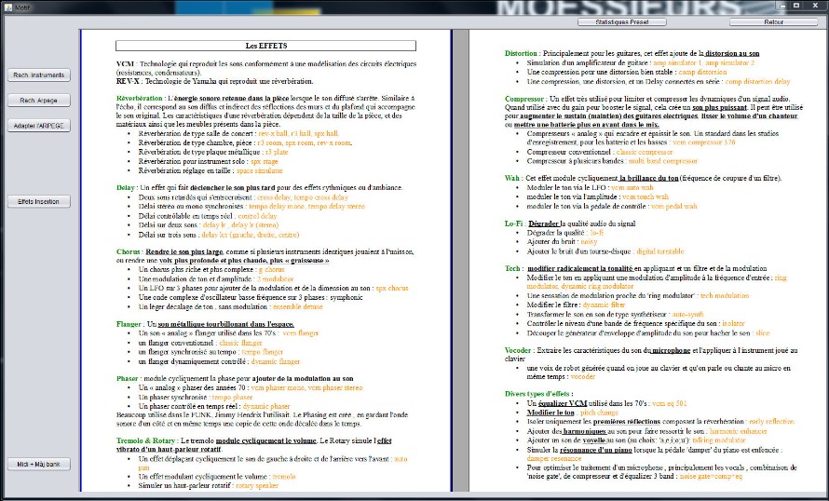Open Statistiques Preset
This screenshot has height=501, width=829.
[x=622, y=22]
